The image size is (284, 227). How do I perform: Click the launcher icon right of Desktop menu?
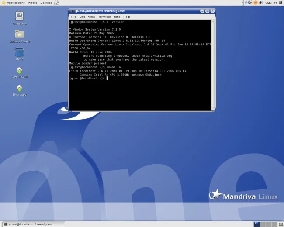[57, 3]
